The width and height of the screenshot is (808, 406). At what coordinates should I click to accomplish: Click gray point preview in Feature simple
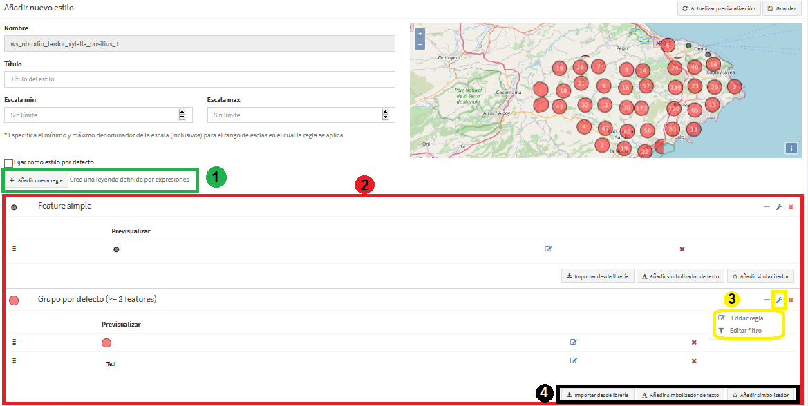[116, 249]
